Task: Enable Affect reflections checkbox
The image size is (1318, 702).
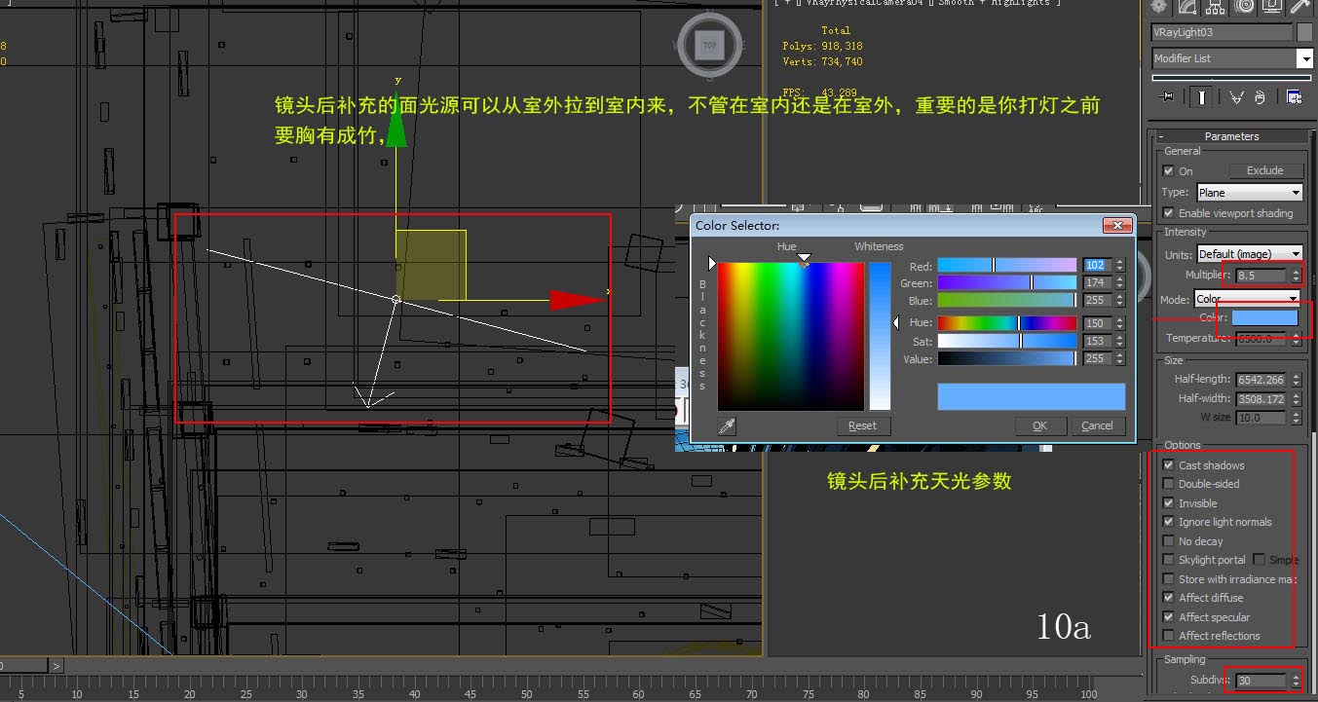Action: (1168, 636)
